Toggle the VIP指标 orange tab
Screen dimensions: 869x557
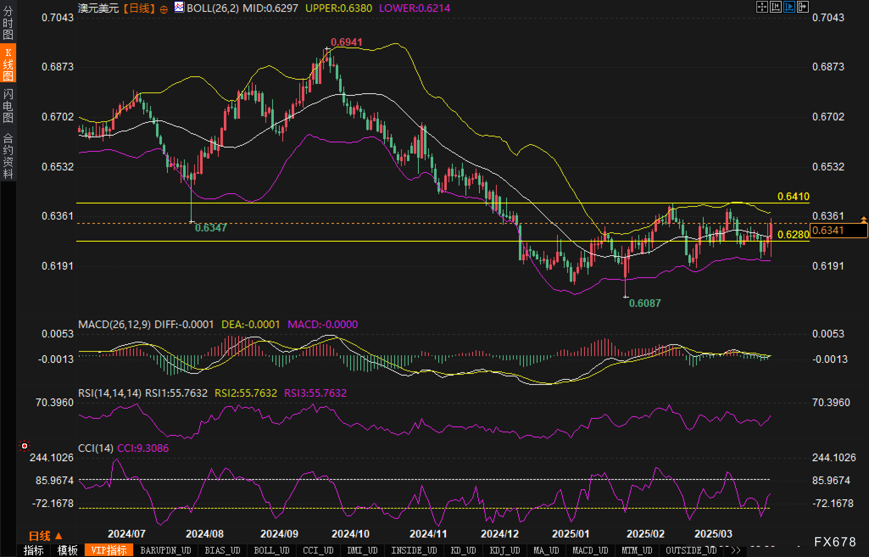[109, 551]
